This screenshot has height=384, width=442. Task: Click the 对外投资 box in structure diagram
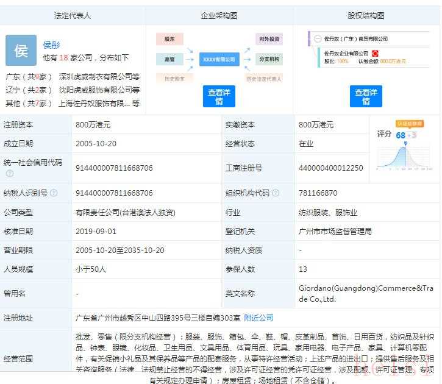(269, 39)
